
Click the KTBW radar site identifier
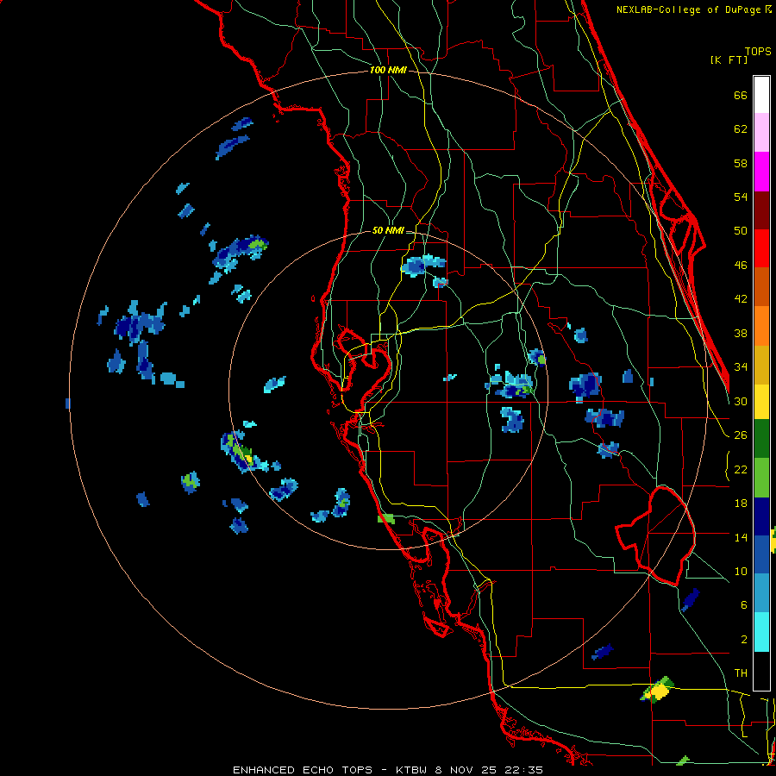(410, 770)
